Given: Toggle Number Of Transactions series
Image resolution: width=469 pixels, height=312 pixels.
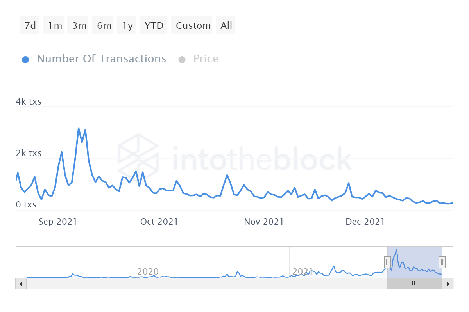Looking at the screenshot, I should click(x=101, y=59).
